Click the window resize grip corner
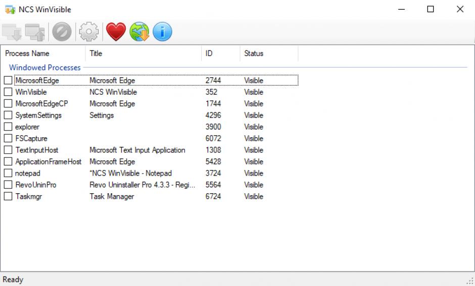This screenshot has width=475, height=286. coord(470,281)
